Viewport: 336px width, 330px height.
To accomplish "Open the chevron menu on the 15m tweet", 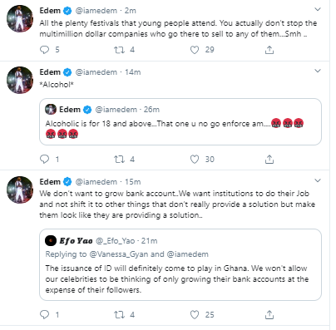I will pyautogui.click(x=318, y=180).
